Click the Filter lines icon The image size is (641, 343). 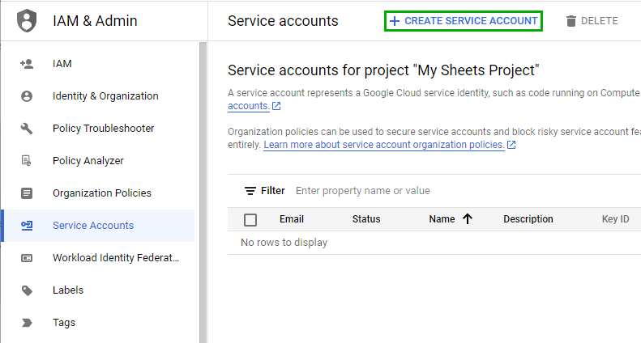(x=250, y=191)
